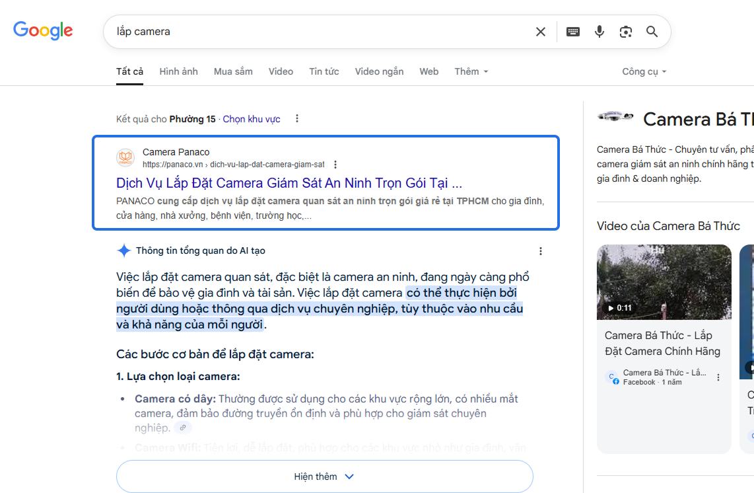Click the Camera Bá Thức panel logo
Screen dimensions: 754x493
615,116
